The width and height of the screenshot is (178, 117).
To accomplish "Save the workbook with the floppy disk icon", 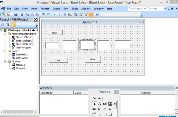I will coord(16,14).
